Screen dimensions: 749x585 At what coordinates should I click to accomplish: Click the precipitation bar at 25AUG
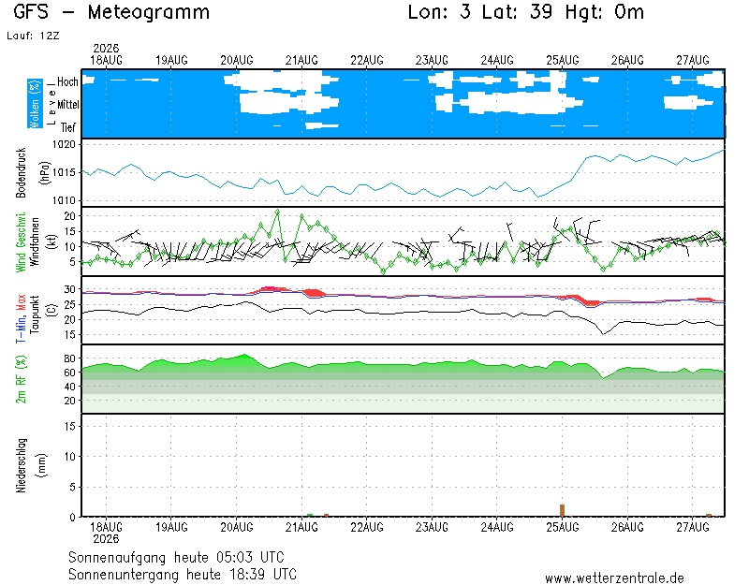[563, 510]
